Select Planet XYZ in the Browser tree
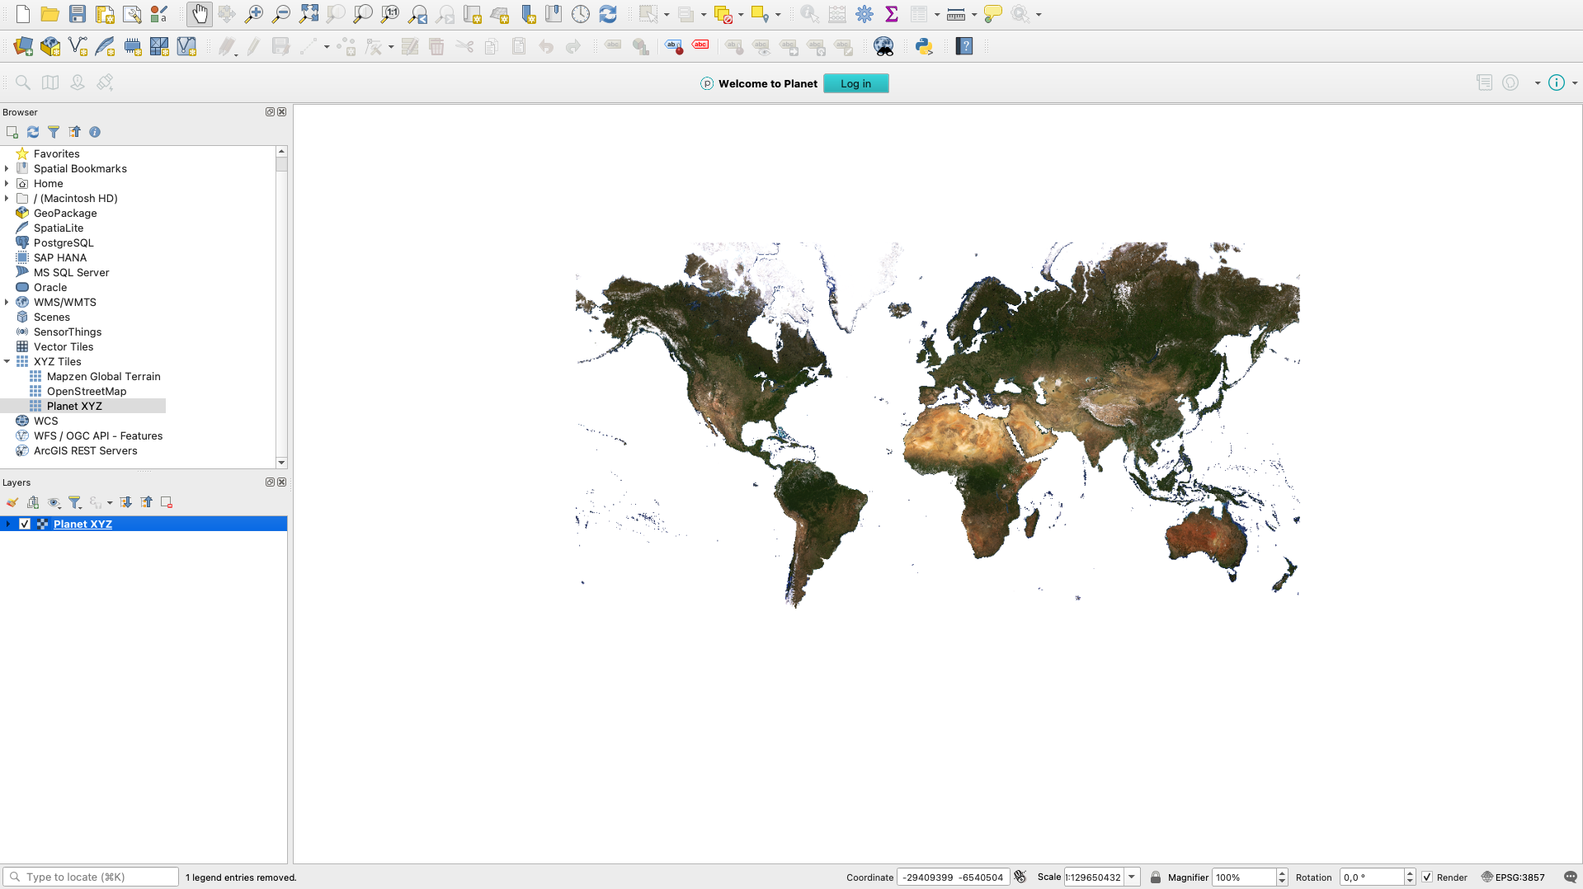Screen dimensions: 1583x889 tap(74, 406)
